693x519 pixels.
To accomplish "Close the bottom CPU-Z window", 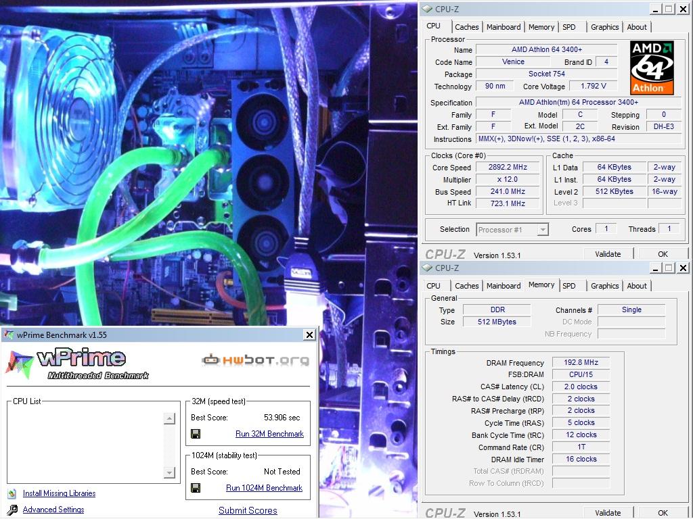I will 684,268.
